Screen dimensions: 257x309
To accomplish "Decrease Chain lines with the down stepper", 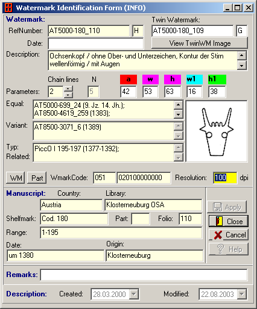I will click(68, 95).
